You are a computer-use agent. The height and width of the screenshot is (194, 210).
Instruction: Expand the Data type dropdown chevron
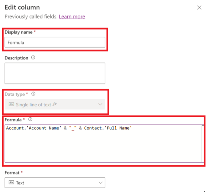click(x=100, y=104)
